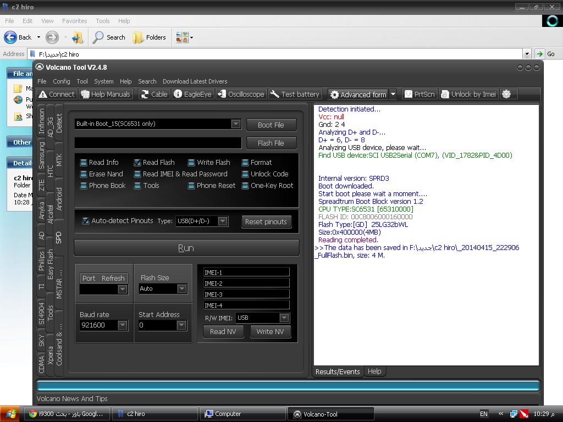The height and width of the screenshot is (422, 563).
Task: Click Forward arrow in c2 hiro explorer
Action: click(52, 37)
